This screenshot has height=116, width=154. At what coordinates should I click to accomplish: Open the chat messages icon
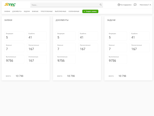click(x=135, y=5)
